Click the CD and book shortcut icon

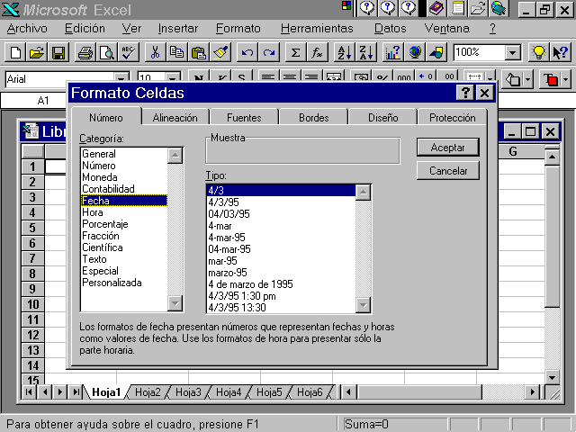point(499,8)
